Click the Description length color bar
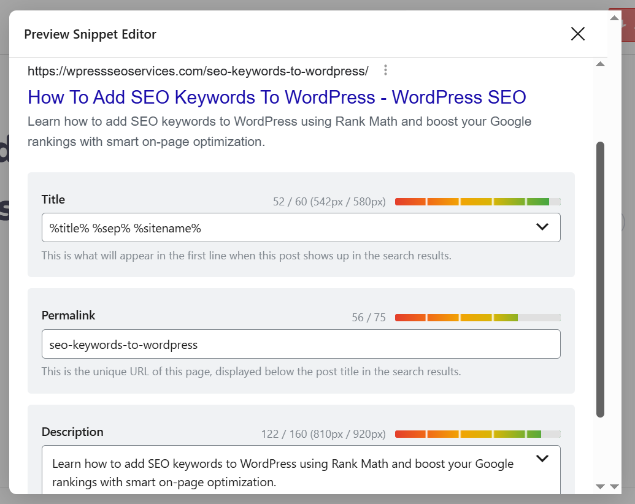This screenshot has height=504, width=635. click(x=477, y=433)
